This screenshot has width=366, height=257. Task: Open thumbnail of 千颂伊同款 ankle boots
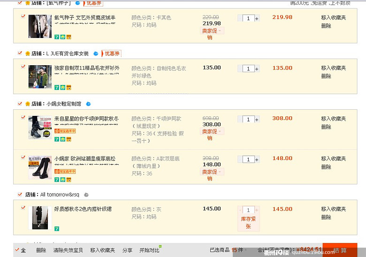[40, 128]
